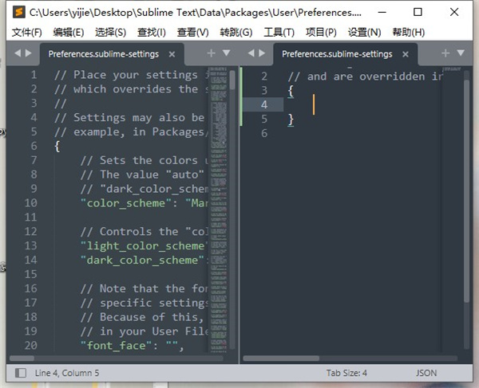Click Line 4, Column 5 status text
Viewport: 479px width, 388px height.
pos(66,373)
